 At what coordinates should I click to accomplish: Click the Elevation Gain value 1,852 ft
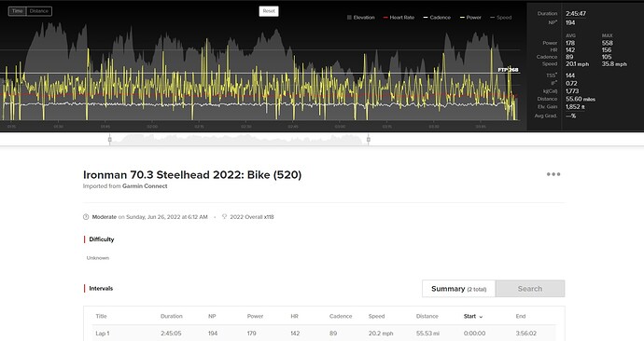[x=575, y=106]
